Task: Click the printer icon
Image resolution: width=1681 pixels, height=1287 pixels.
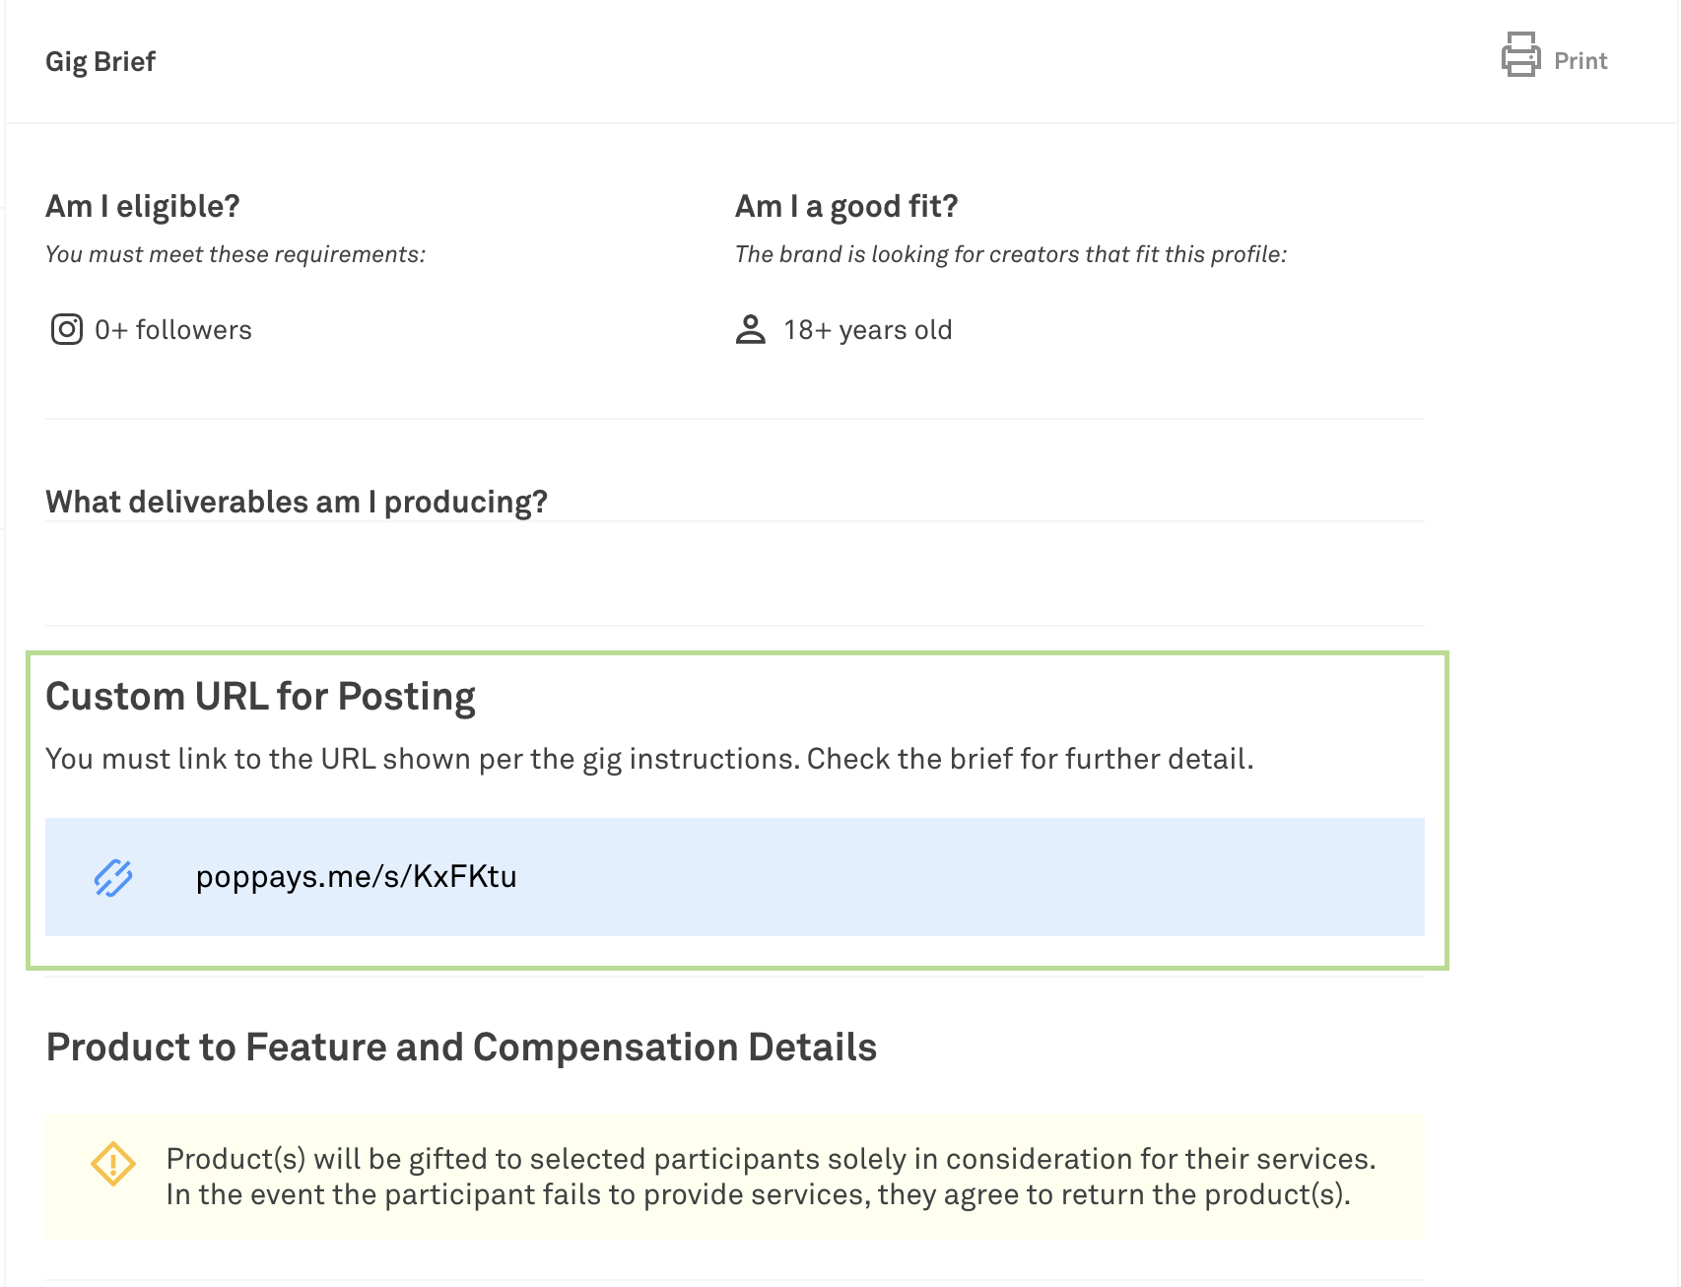Action: tap(1520, 55)
